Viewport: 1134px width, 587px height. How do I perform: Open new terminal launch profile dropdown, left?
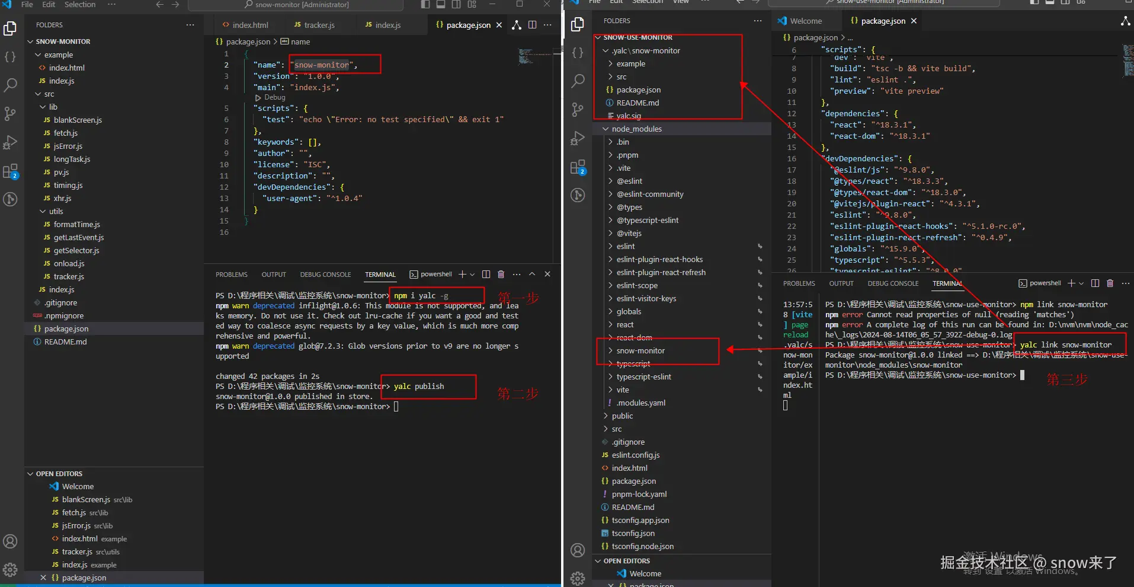click(x=472, y=275)
